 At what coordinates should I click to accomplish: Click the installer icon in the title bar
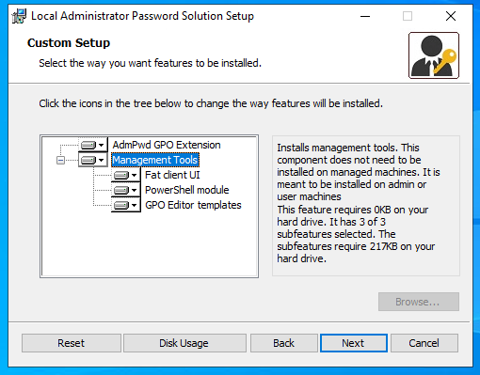pyautogui.click(x=19, y=16)
